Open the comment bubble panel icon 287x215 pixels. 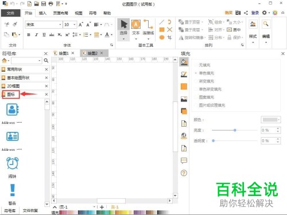click(184, 161)
